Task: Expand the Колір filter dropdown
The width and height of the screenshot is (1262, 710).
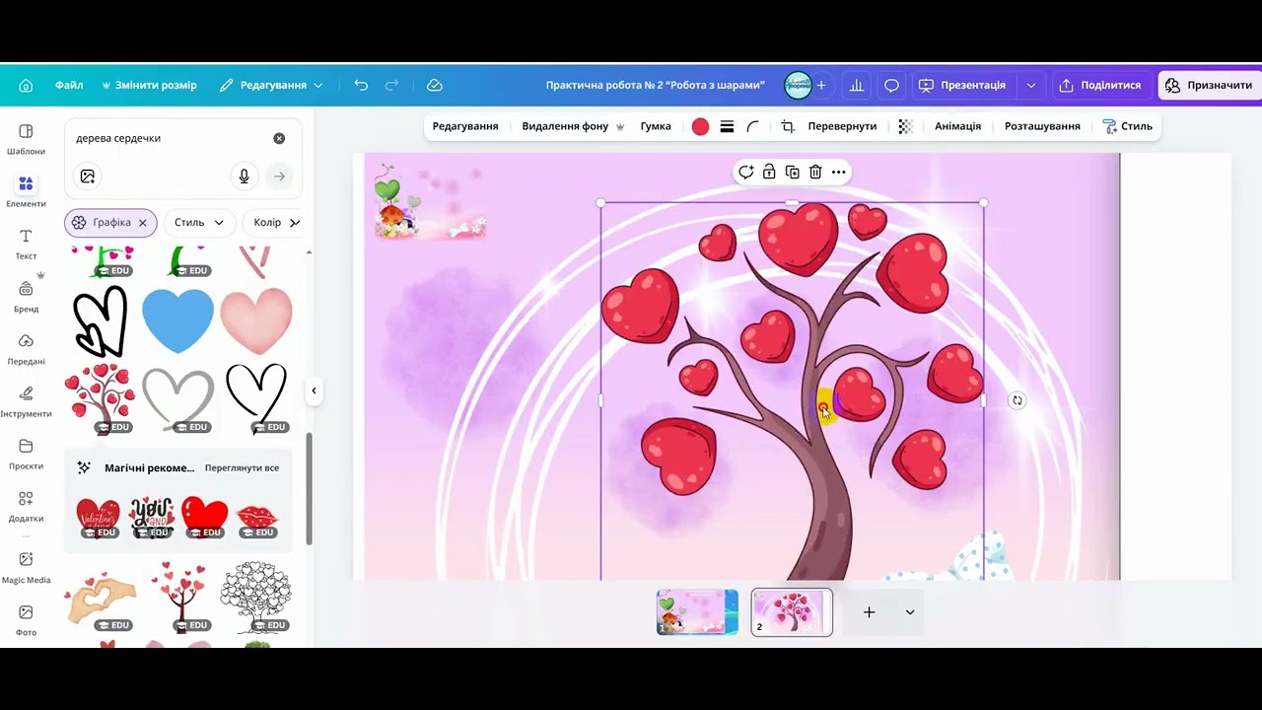Action: [x=274, y=223]
